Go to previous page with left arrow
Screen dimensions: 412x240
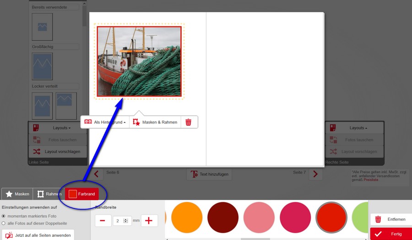coord(96,174)
